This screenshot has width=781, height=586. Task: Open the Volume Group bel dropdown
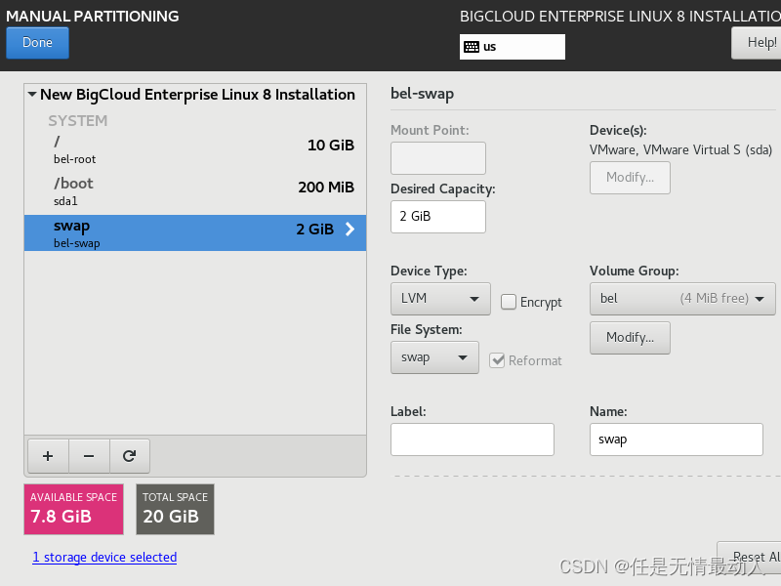(x=682, y=299)
